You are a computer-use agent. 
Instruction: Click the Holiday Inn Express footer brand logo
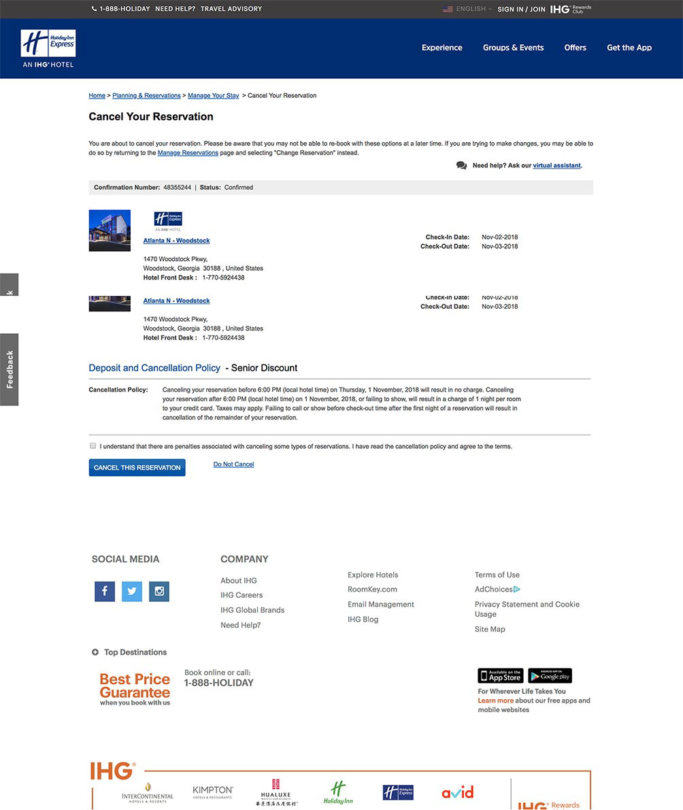pos(398,792)
